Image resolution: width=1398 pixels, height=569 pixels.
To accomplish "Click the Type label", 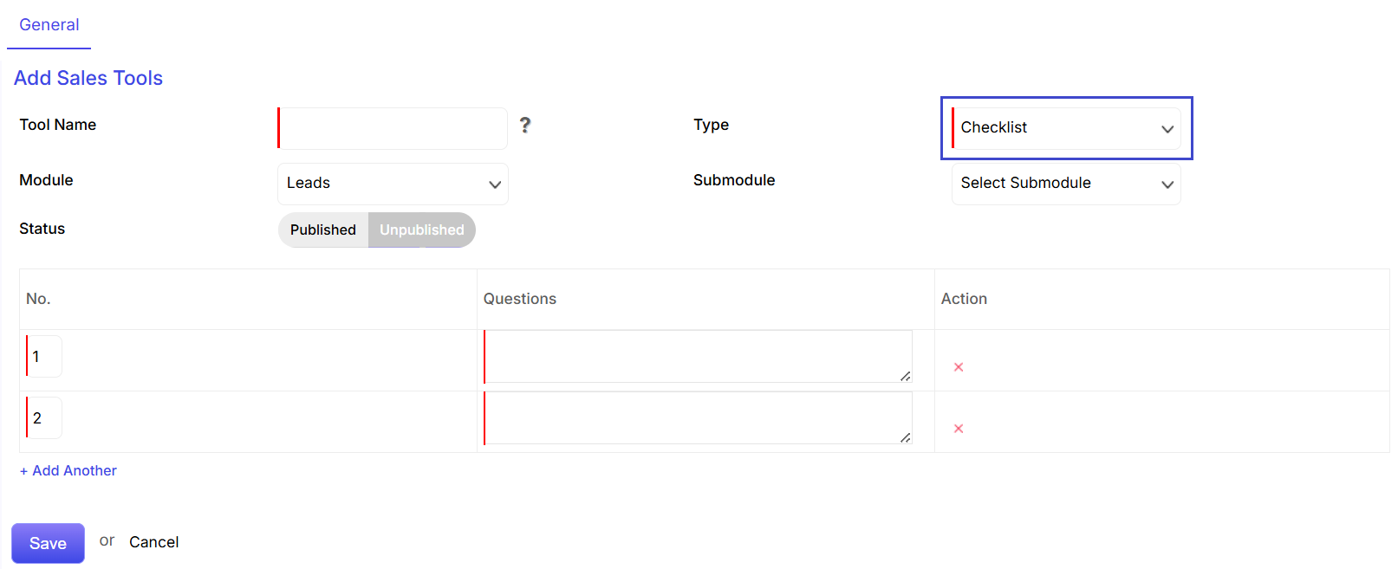I will click(711, 125).
